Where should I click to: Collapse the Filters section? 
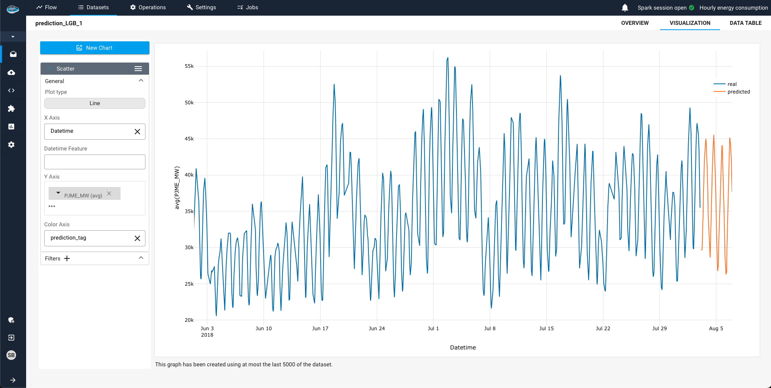click(x=141, y=258)
